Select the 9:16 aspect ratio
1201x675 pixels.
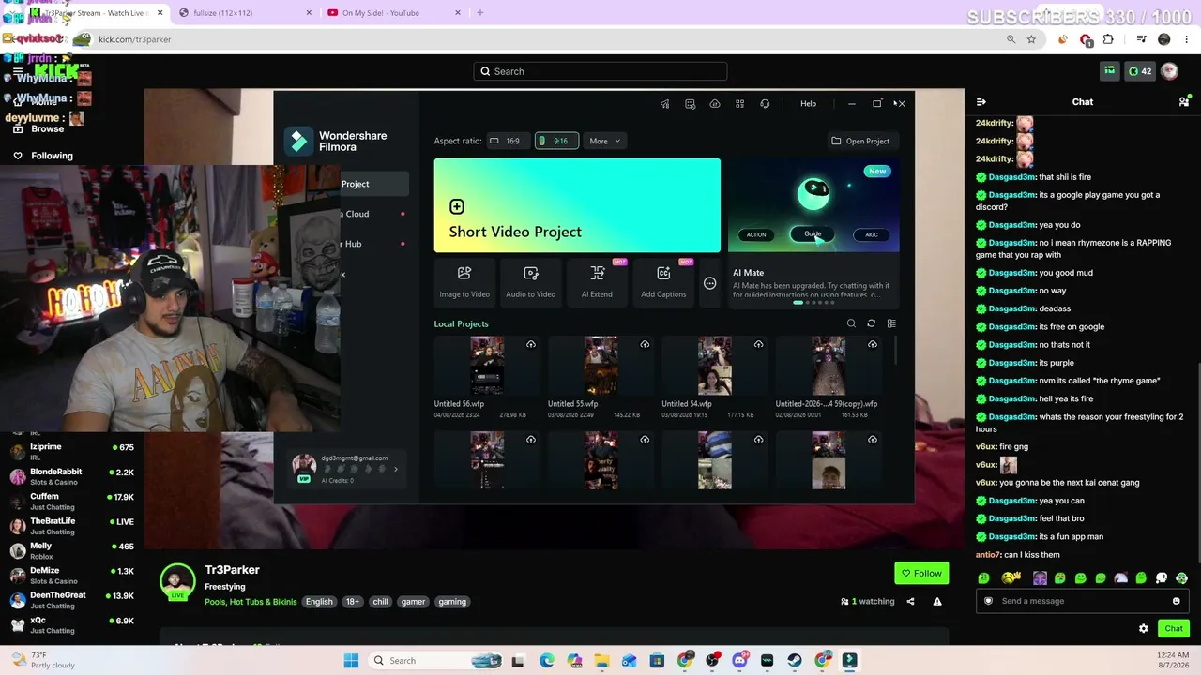[x=556, y=141]
